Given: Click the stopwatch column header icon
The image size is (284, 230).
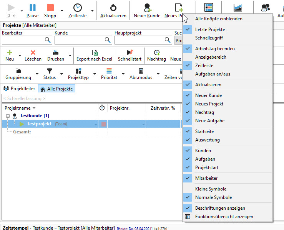Looking at the screenshot, I should click(102, 108).
